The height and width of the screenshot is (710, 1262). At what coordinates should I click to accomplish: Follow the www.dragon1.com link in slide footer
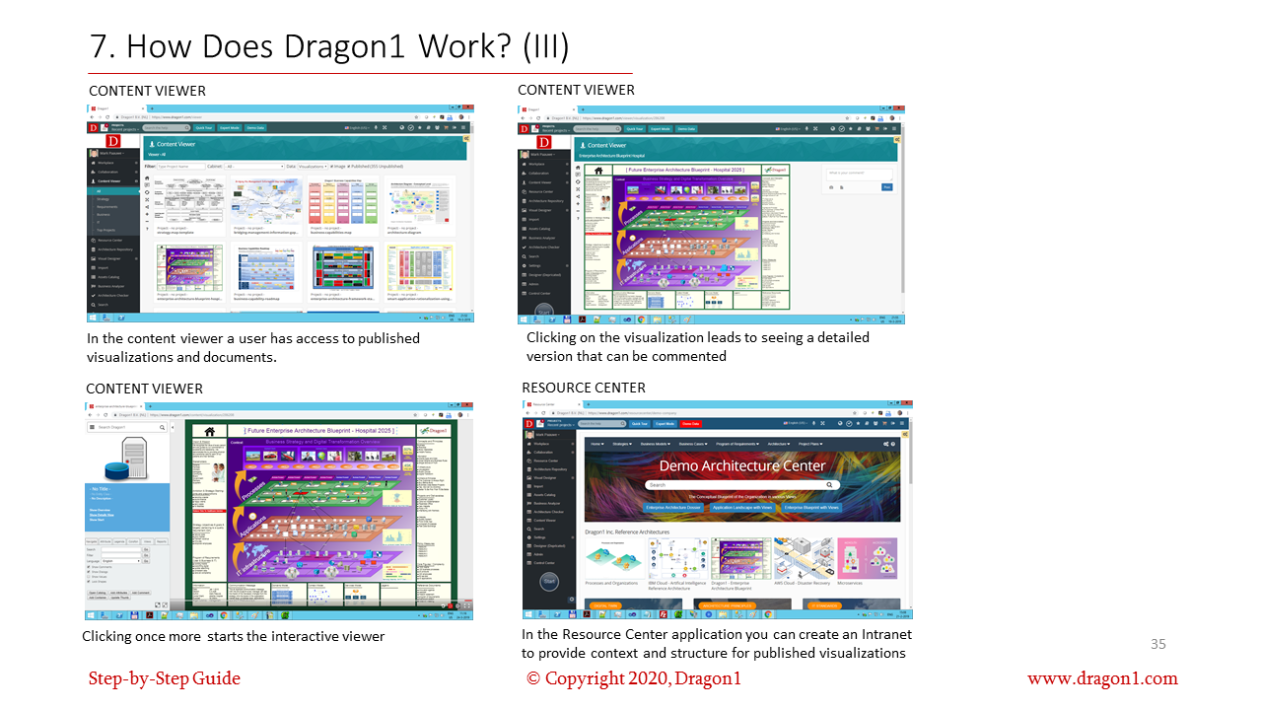pyautogui.click(x=1102, y=678)
